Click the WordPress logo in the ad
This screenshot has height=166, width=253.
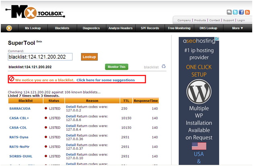pos(199,91)
